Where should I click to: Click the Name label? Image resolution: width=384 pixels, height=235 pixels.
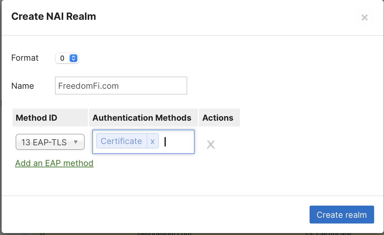[23, 86]
